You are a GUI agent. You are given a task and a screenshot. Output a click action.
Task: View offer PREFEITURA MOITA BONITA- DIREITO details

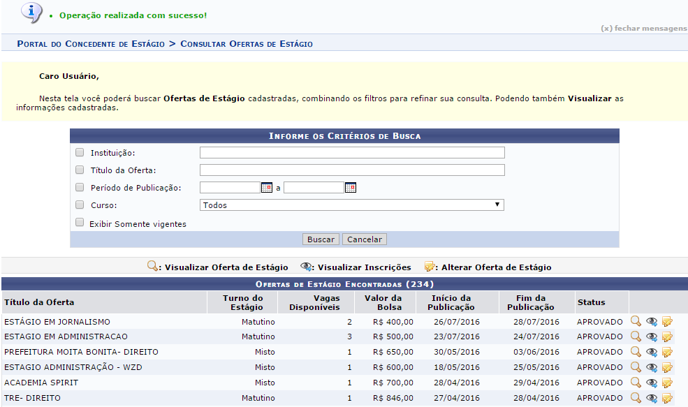[636, 352]
